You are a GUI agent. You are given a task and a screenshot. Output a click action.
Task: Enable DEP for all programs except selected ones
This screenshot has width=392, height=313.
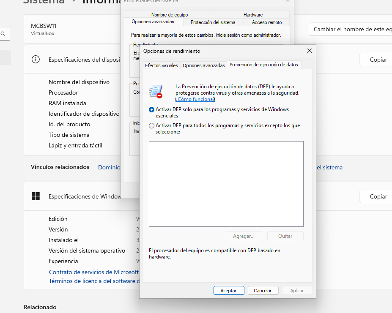coord(152,125)
